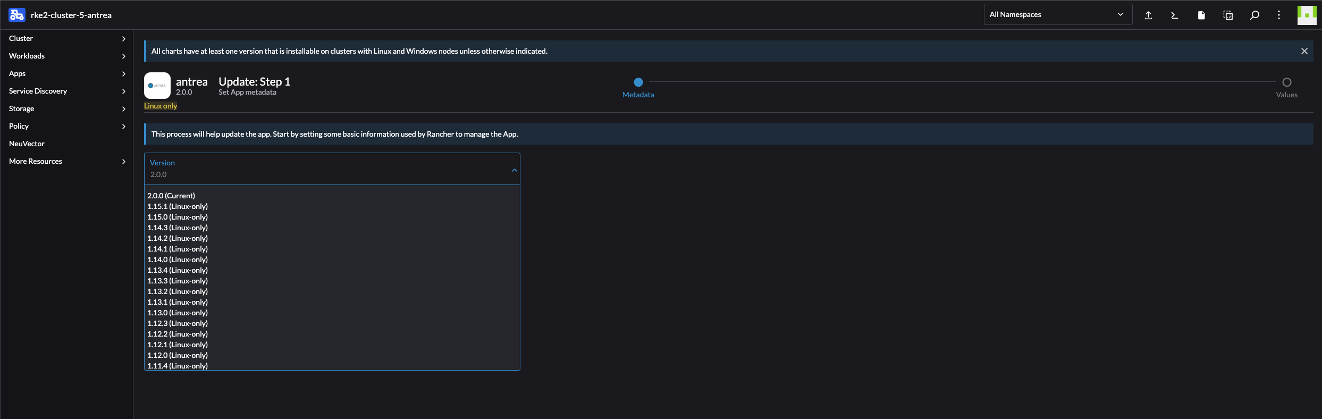Select version 1.11.4 (Linux-only)
The image size is (1322, 419).
click(x=332, y=365)
